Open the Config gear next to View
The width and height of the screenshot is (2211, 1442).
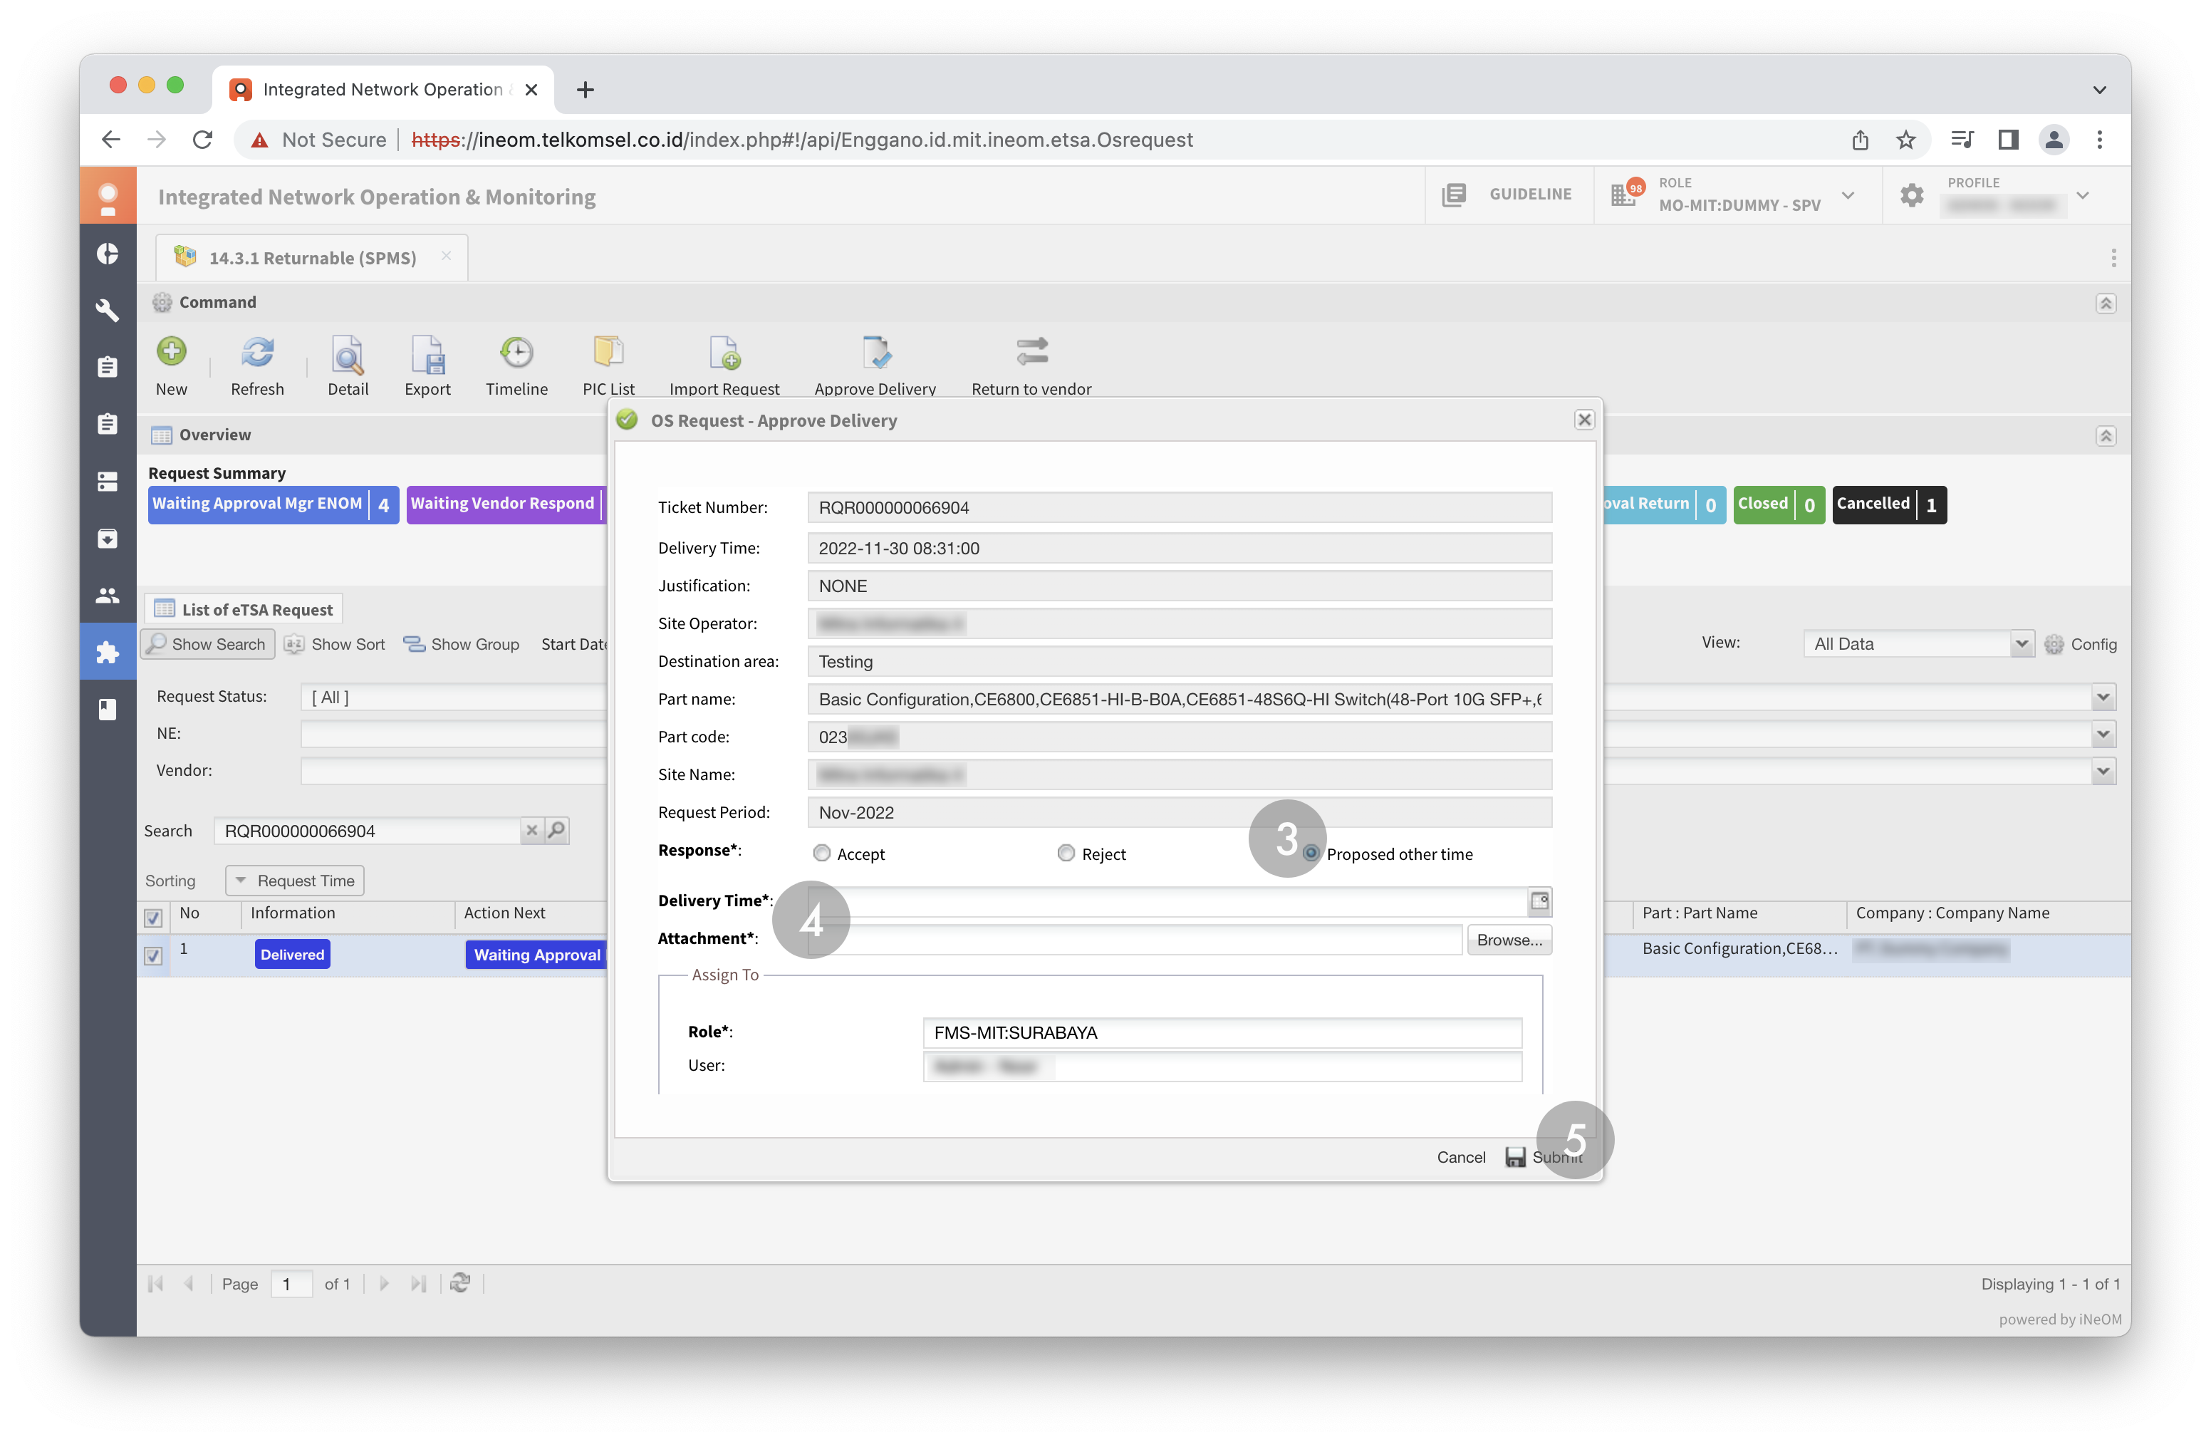pos(2053,644)
